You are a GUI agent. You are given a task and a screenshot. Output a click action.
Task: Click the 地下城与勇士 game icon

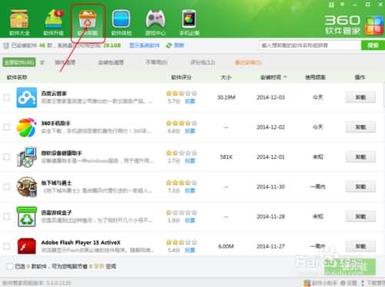click(27, 187)
